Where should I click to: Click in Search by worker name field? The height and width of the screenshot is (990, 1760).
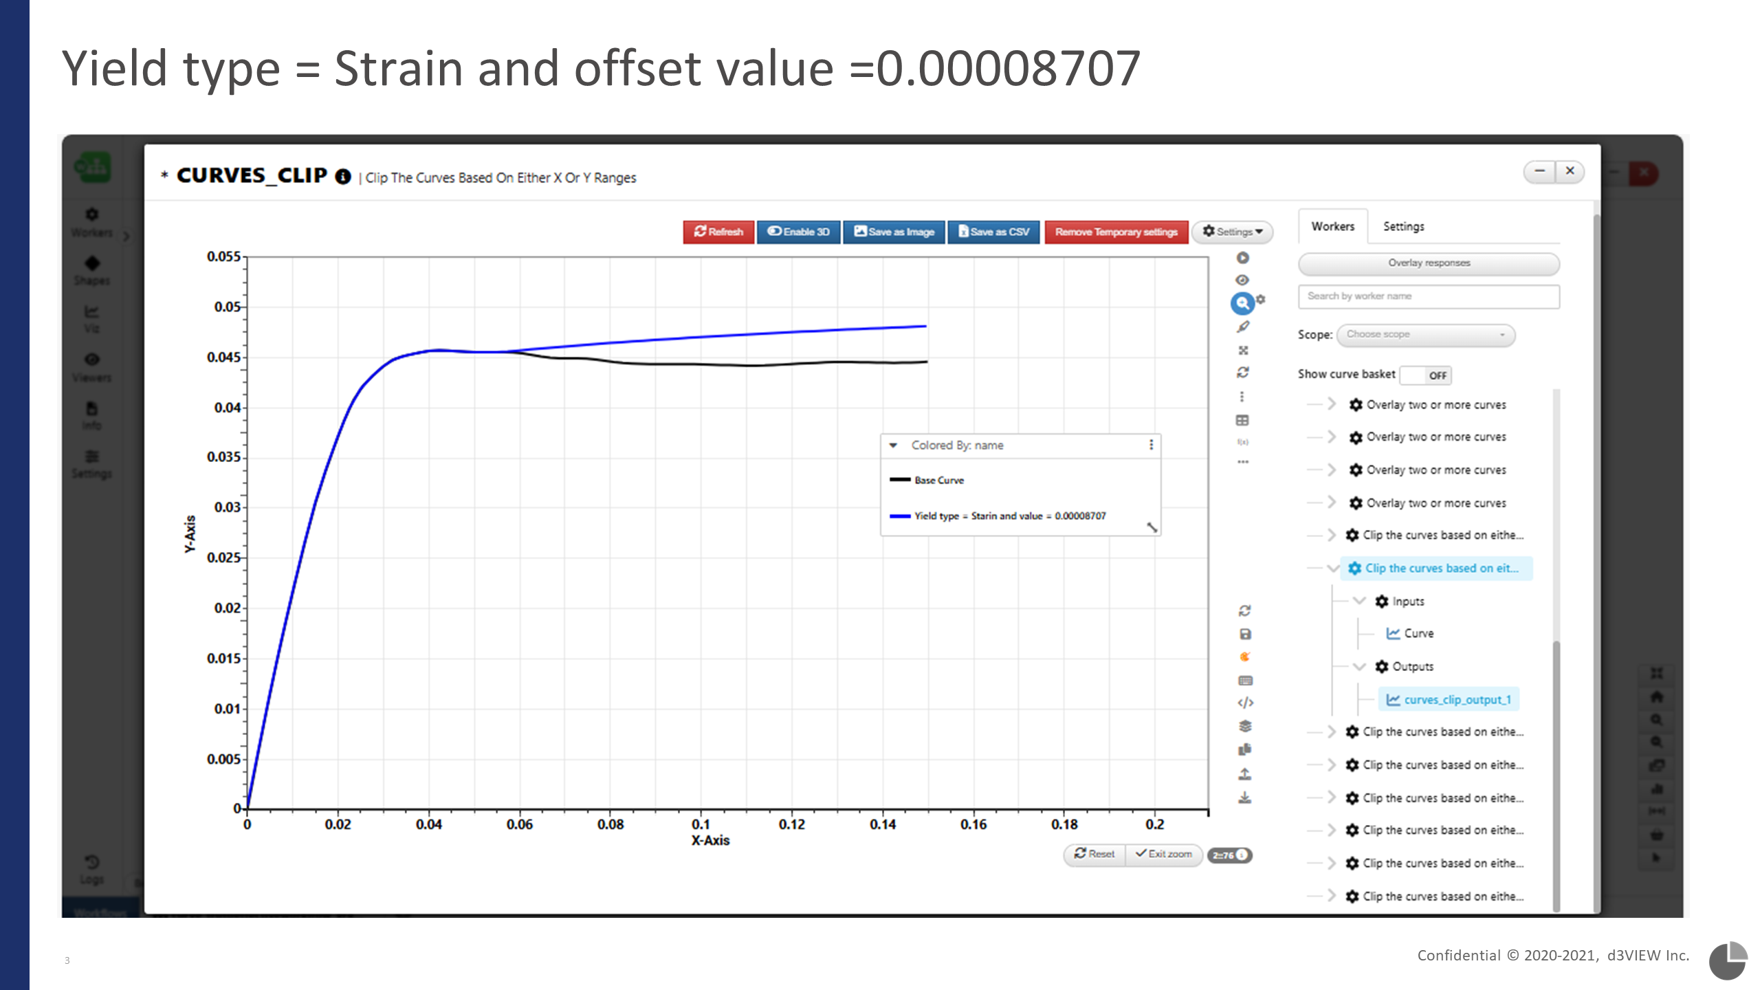click(x=1429, y=296)
